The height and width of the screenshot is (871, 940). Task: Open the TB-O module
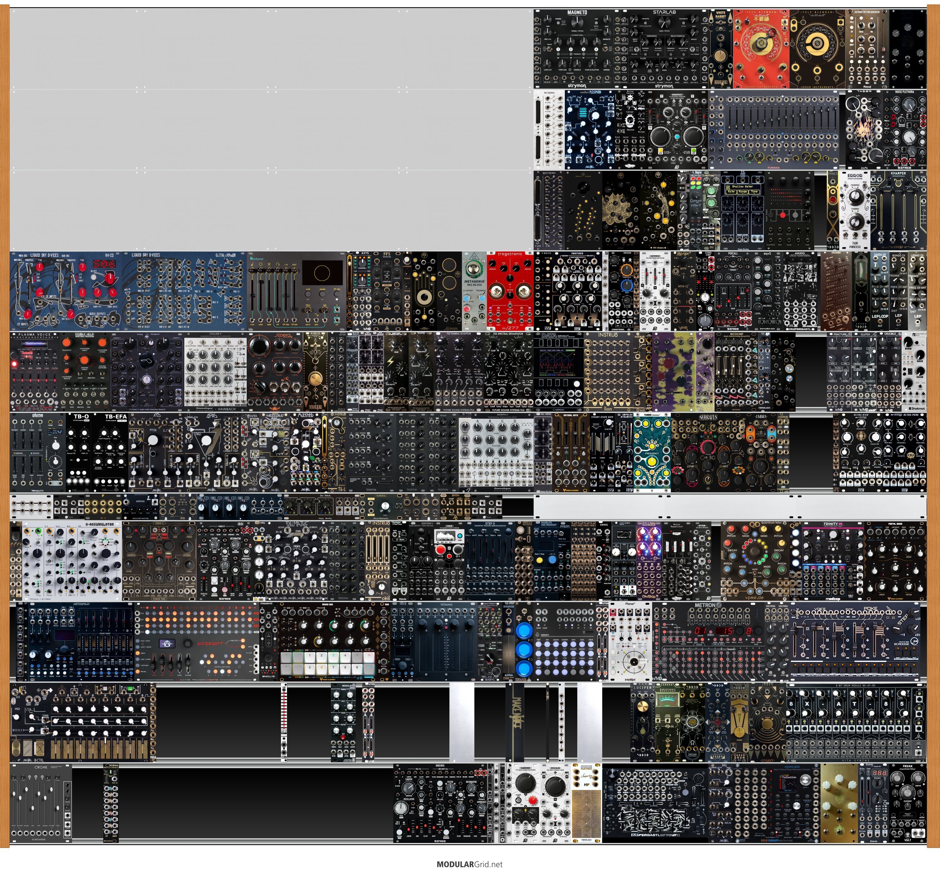[x=78, y=452]
